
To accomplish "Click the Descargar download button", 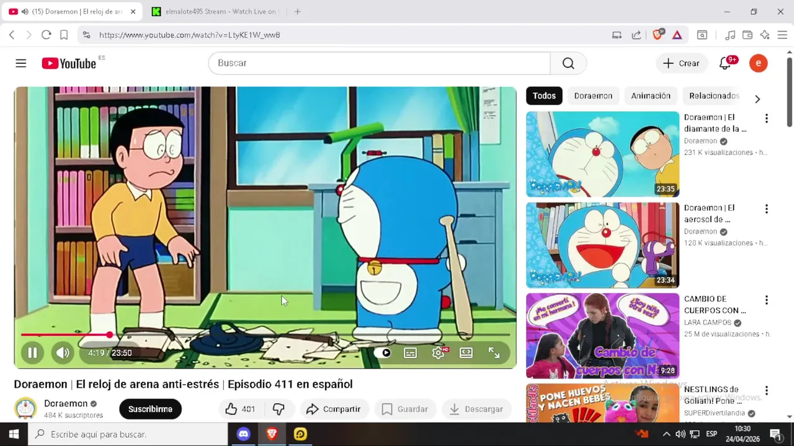I will point(476,409).
